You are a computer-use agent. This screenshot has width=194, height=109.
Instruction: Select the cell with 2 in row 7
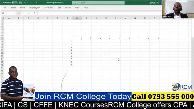coord(87,38)
